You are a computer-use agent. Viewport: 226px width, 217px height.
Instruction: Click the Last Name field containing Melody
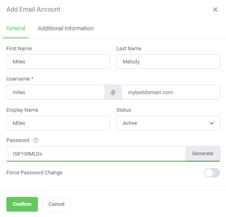[168, 61]
